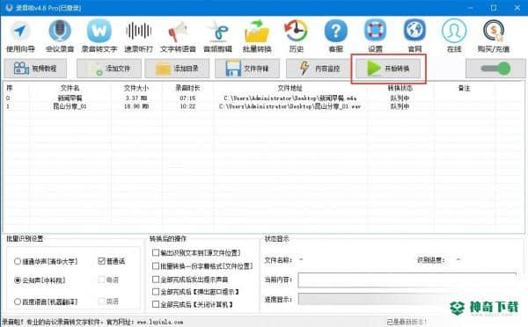Click the 10:22 duration cell
Screen dimensions: 528x327
(187, 106)
